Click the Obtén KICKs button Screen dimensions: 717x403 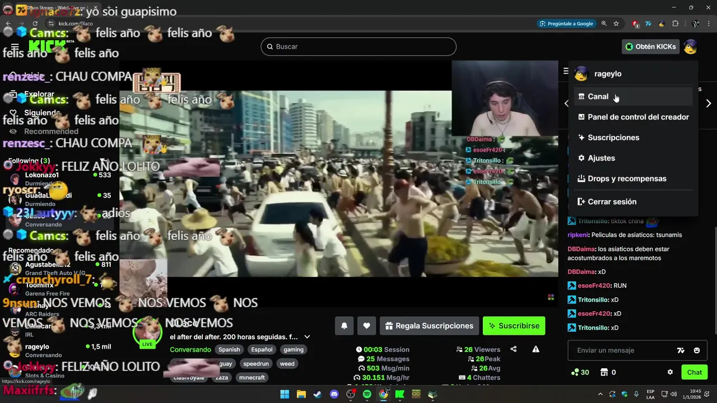(x=650, y=46)
